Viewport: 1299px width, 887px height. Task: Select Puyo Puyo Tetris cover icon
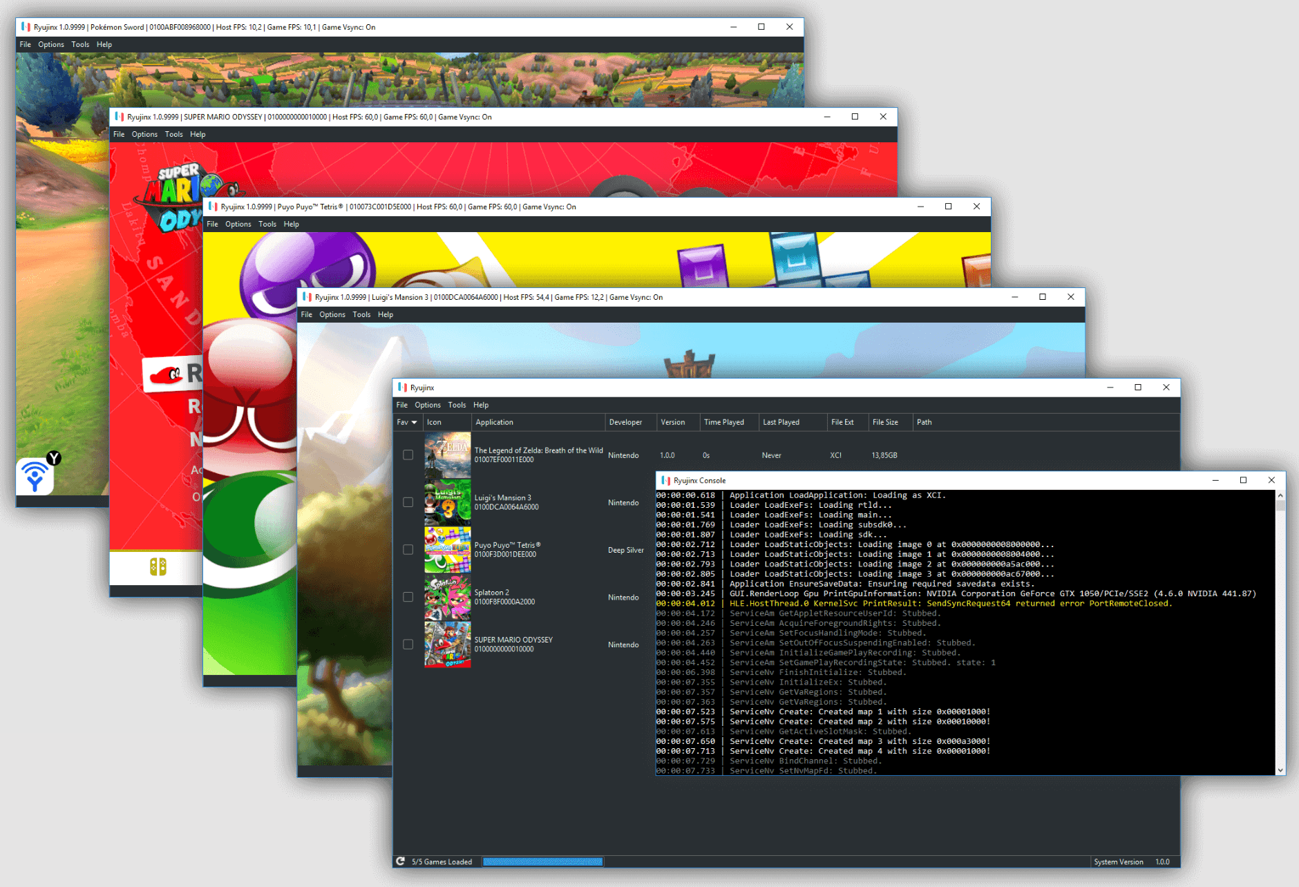pos(448,550)
